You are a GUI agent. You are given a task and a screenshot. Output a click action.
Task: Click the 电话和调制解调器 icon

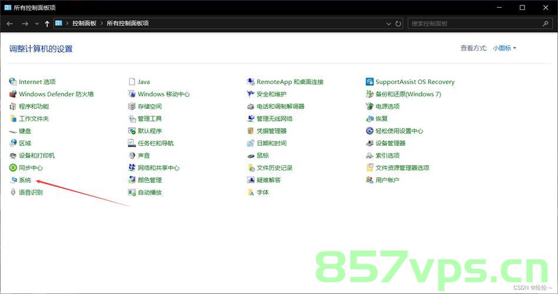pyautogui.click(x=250, y=106)
